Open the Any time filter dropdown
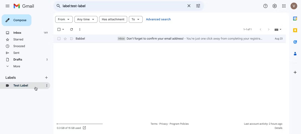 [86, 19]
